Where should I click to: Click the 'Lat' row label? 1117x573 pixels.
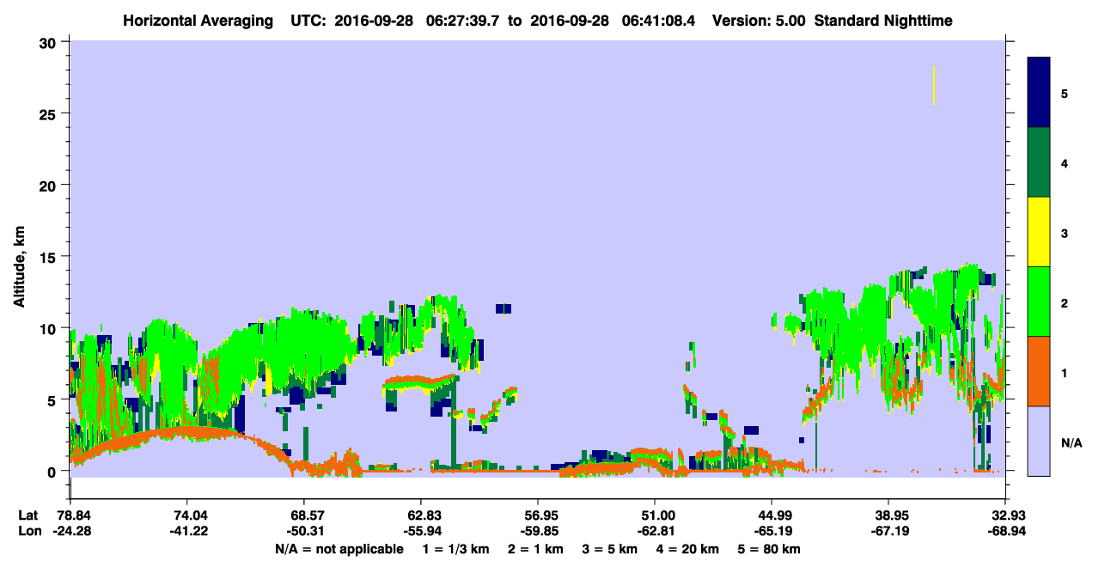pos(27,515)
